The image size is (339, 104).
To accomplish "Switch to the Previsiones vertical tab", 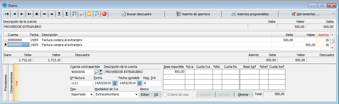I will pos(6,83).
